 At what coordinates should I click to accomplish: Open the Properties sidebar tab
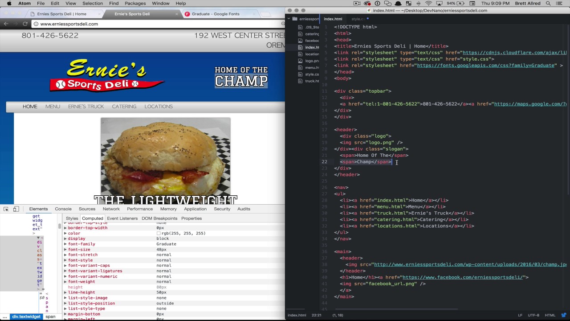tap(191, 218)
